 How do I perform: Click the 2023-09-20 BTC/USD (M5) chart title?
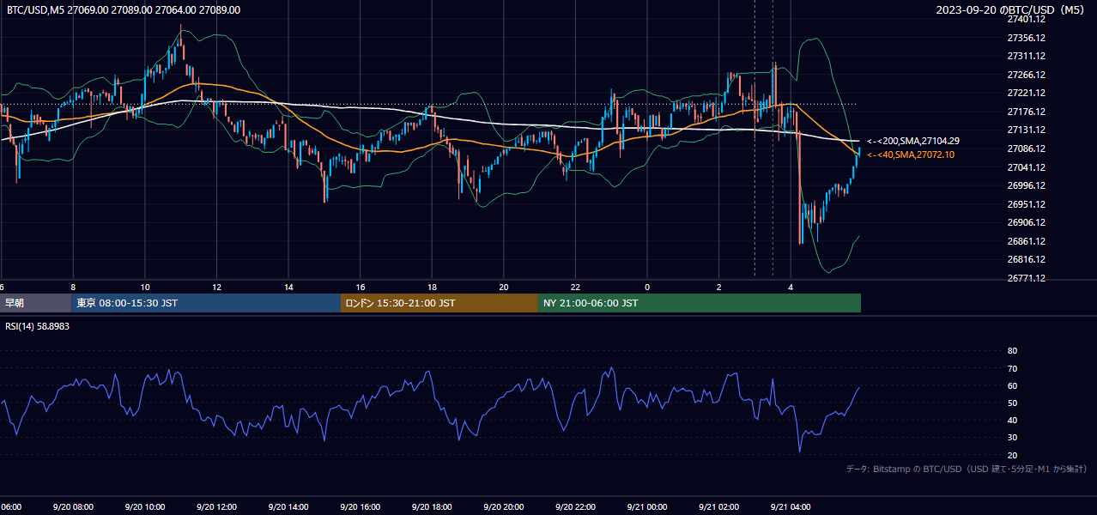1012,10
